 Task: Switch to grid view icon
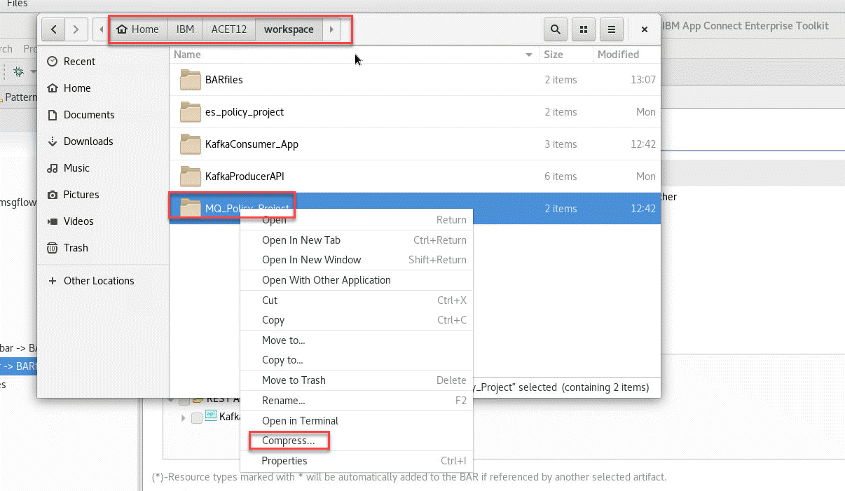click(x=583, y=29)
